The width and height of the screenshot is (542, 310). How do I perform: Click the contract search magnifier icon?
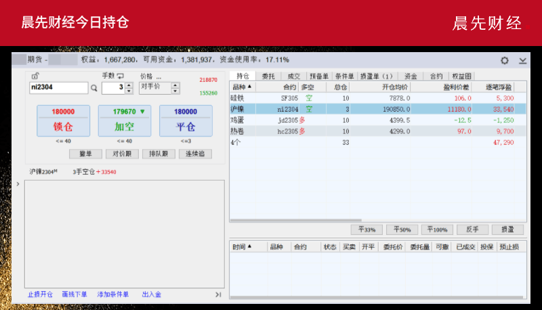tap(94, 88)
